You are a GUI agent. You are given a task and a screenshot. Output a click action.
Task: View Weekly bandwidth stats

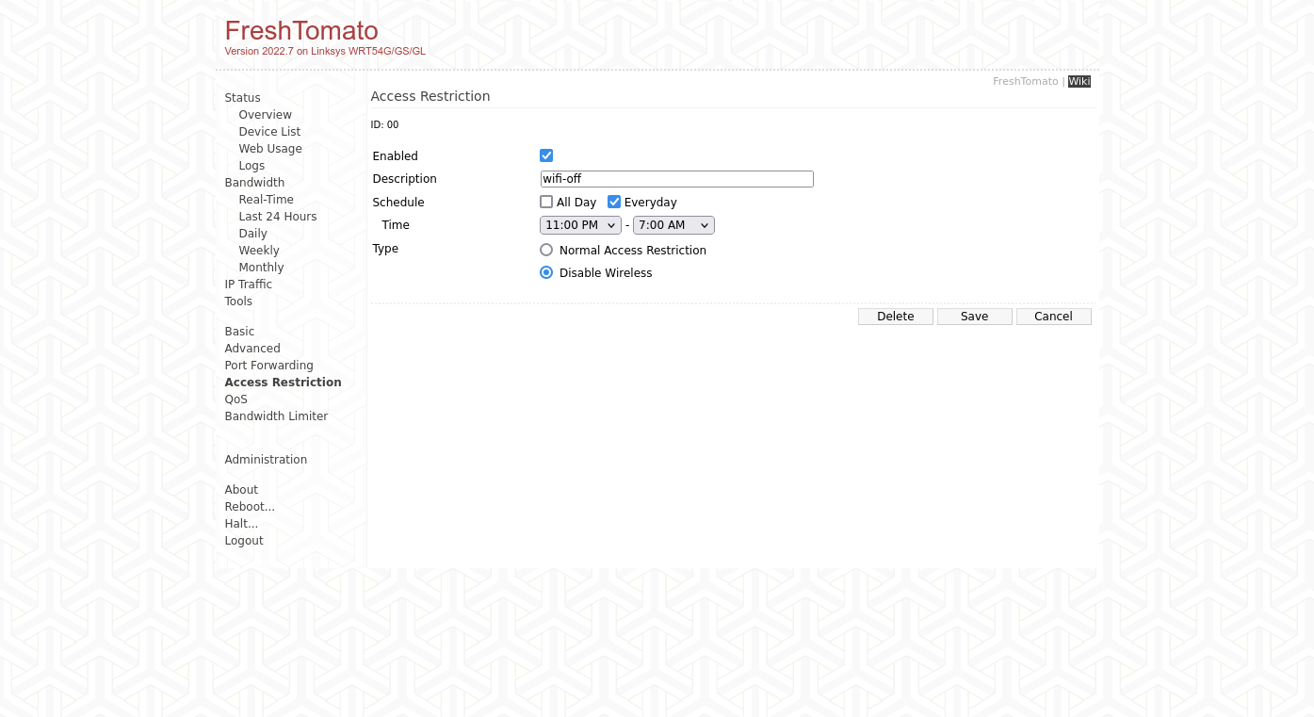259,251
